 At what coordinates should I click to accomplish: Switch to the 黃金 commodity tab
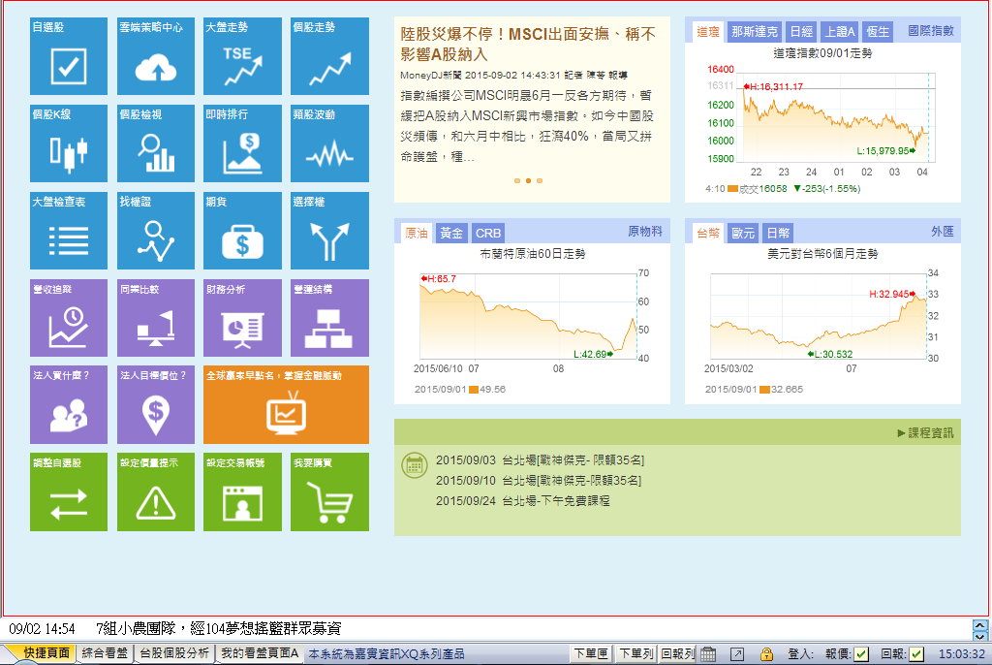[451, 234]
